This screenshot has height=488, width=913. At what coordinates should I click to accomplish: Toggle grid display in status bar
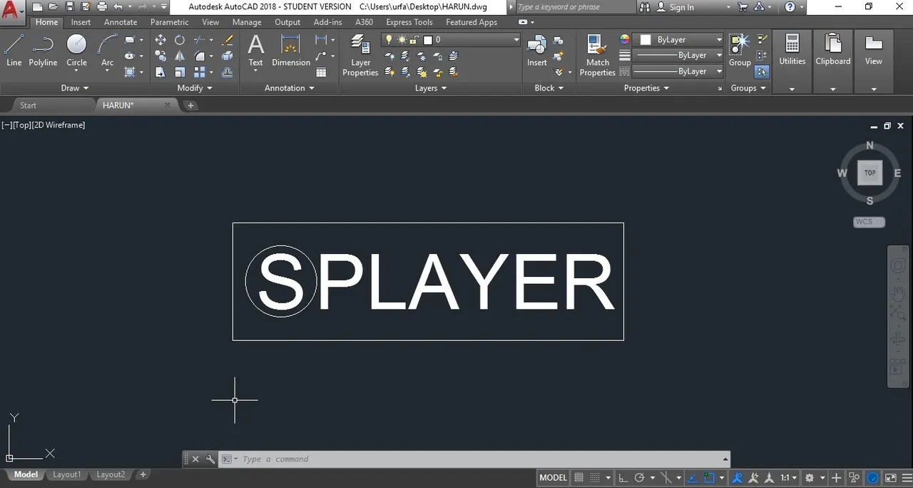[580, 477]
